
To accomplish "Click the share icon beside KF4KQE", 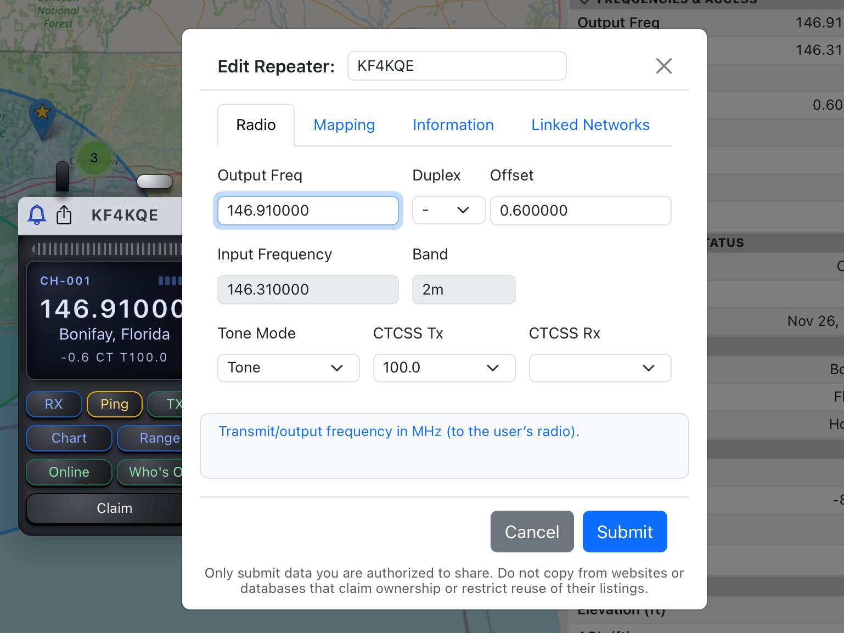I will (64, 214).
